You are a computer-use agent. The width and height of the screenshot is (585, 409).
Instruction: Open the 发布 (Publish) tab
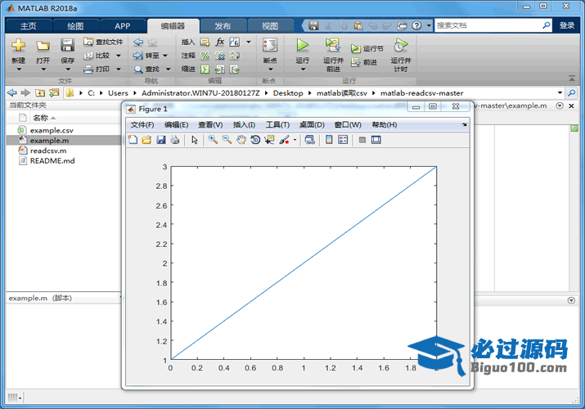tap(223, 25)
